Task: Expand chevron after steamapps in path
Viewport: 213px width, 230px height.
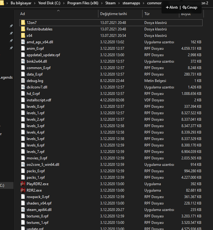Action: (x=143, y=3)
